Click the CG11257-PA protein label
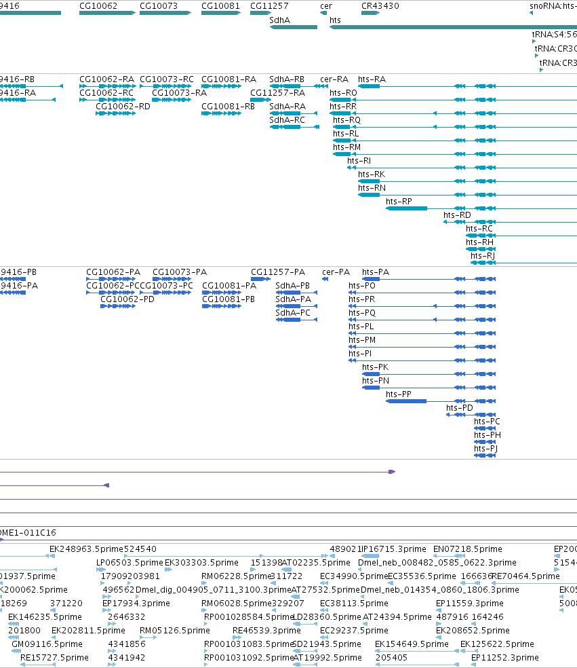The width and height of the screenshot is (577, 668). (278, 272)
